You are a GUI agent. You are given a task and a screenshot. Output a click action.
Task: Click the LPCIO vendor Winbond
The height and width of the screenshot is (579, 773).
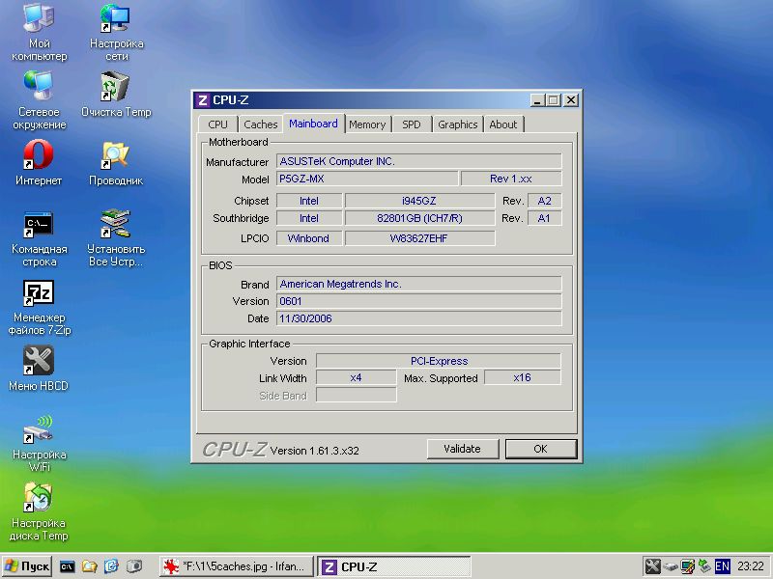(309, 238)
